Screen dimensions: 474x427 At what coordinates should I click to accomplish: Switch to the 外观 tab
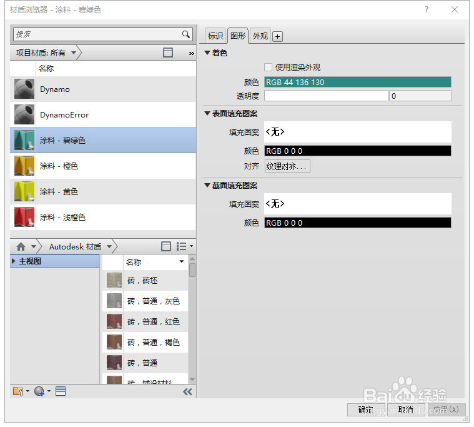[x=260, y=36]
